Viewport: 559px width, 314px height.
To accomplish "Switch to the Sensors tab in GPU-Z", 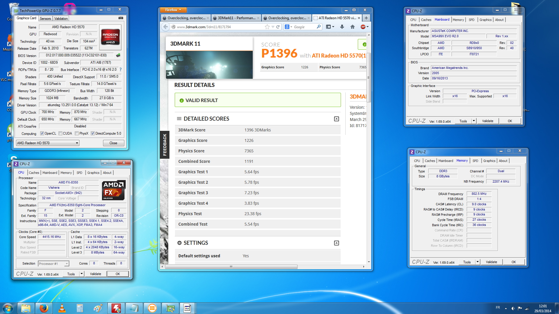I will [x=45, y=18].
